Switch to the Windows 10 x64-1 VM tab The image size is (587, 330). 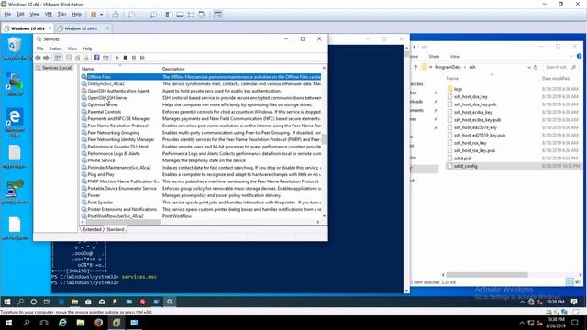81,28
